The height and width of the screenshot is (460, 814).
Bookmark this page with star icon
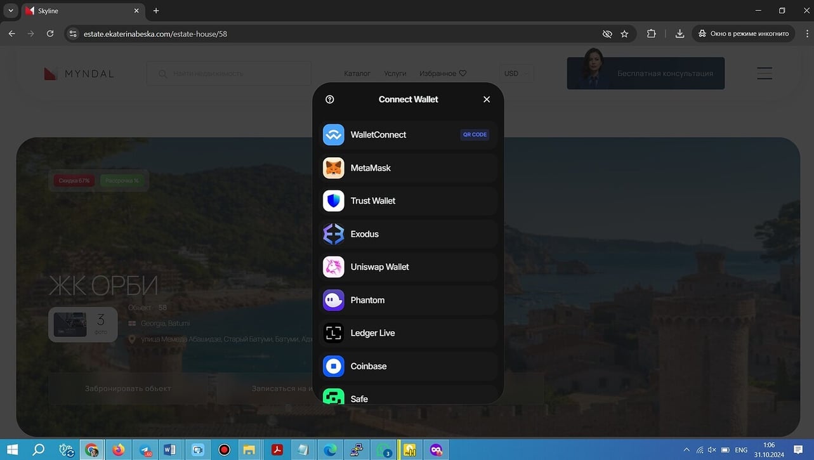tap(624, 34)
